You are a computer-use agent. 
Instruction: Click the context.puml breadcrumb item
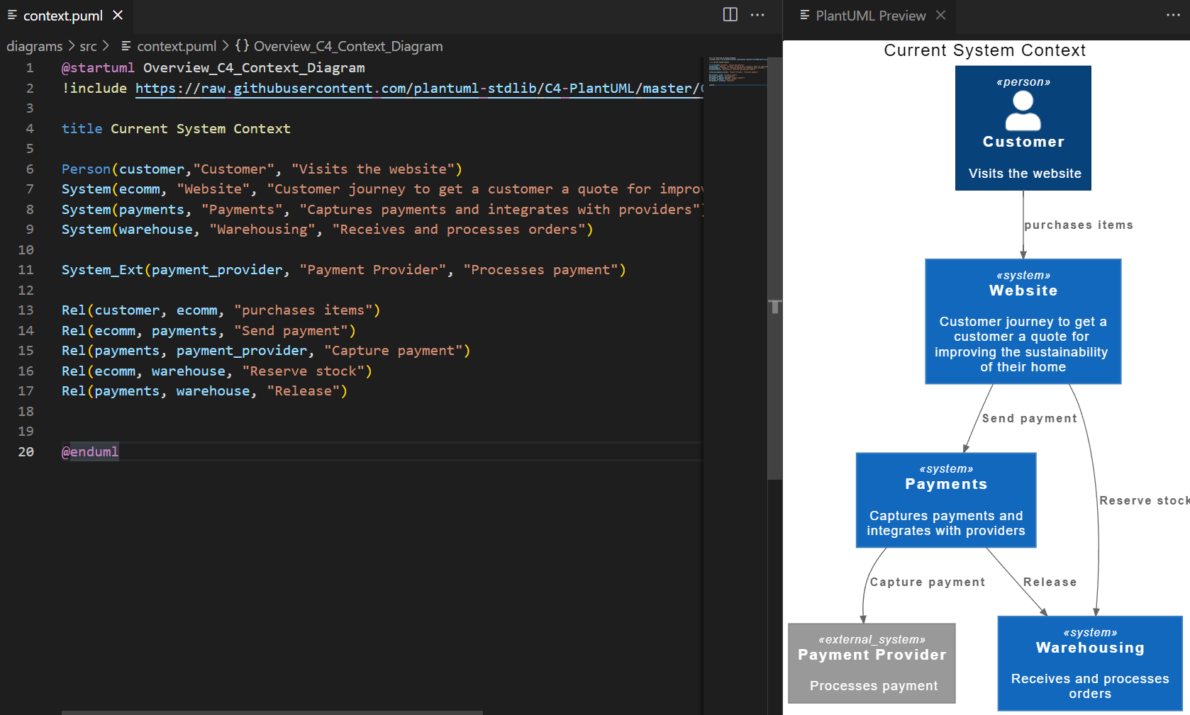coord(169,46)
